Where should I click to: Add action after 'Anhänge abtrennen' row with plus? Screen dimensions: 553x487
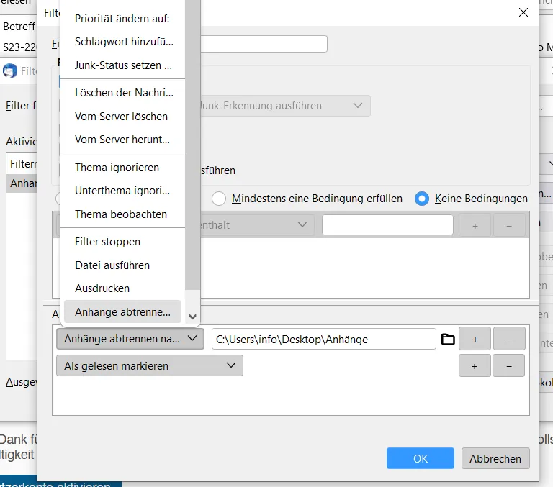click(475, 339)
